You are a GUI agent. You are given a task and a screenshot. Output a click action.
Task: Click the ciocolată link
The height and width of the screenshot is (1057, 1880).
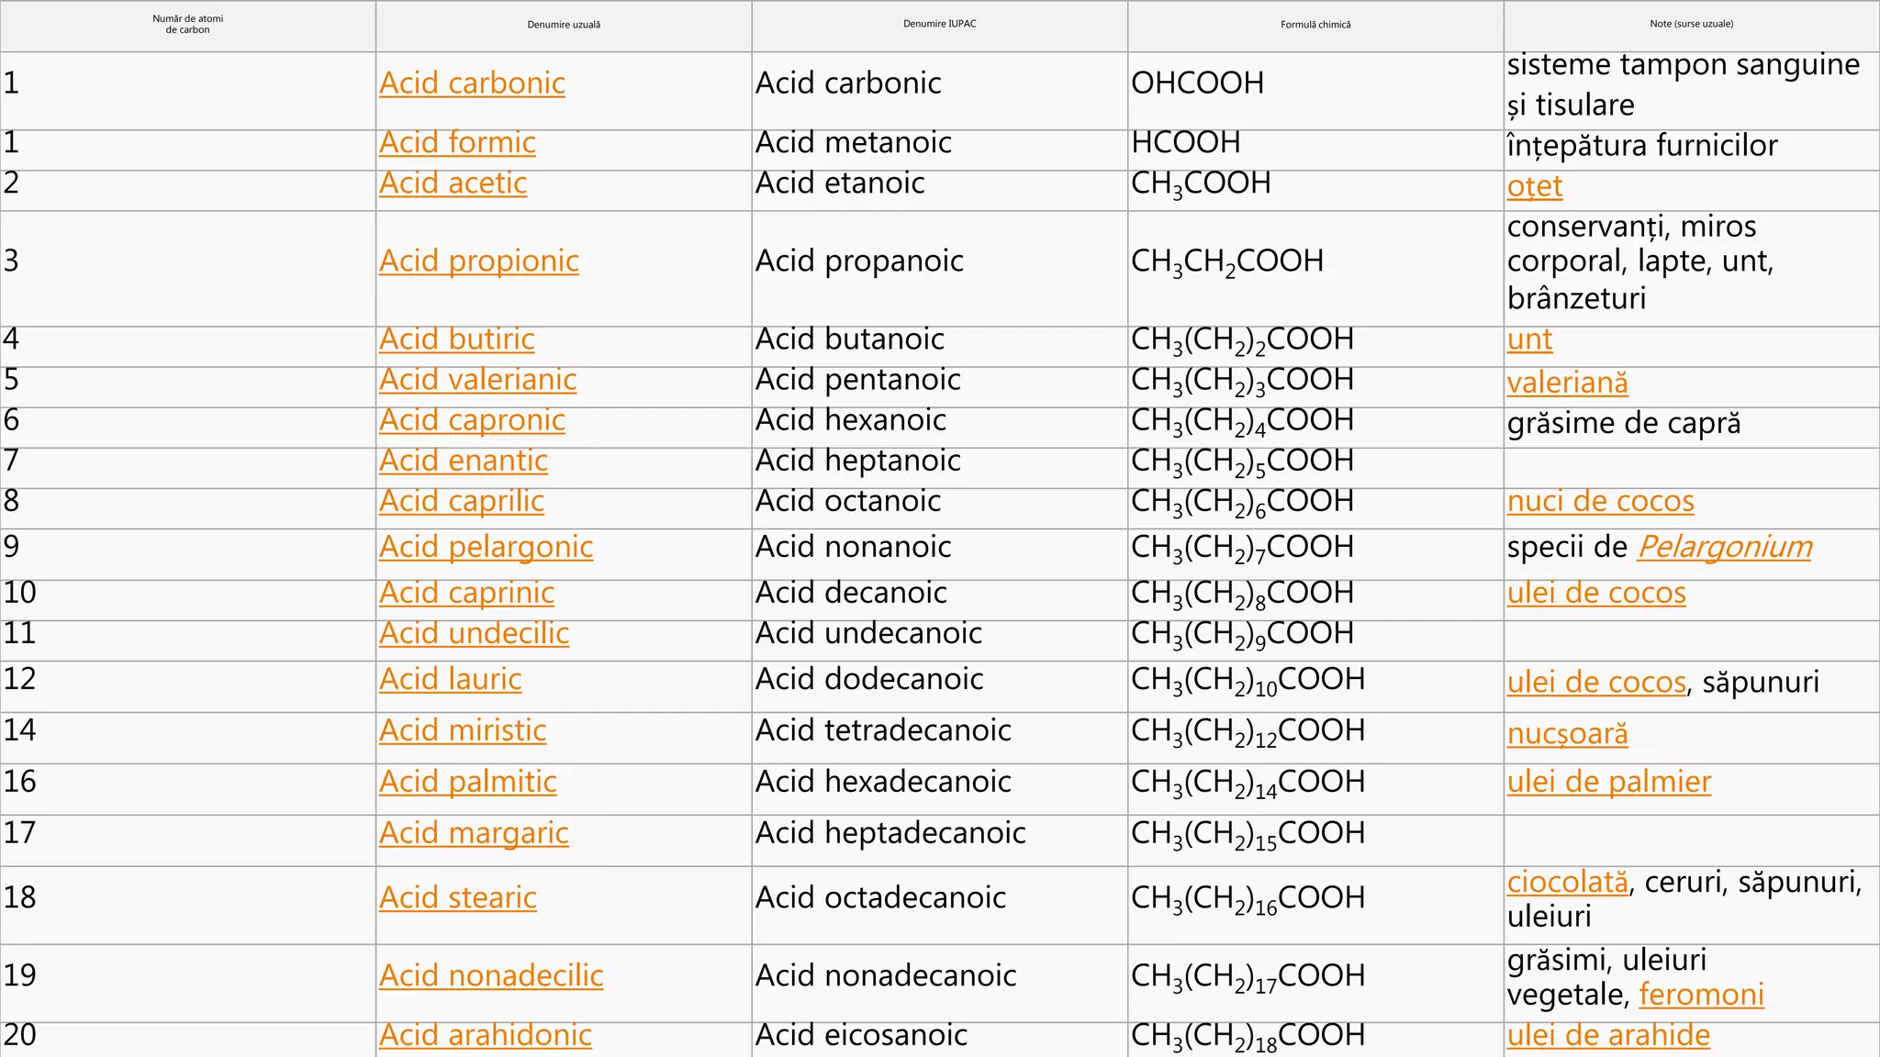click(x=1567, y=882)
